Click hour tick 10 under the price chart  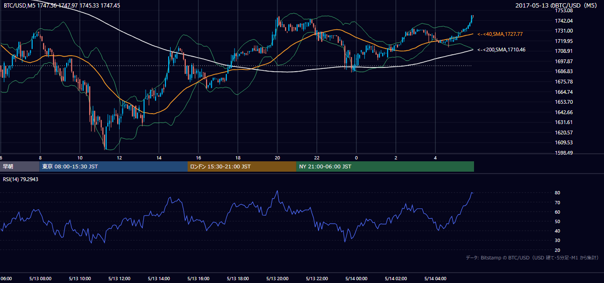(79, 158)
